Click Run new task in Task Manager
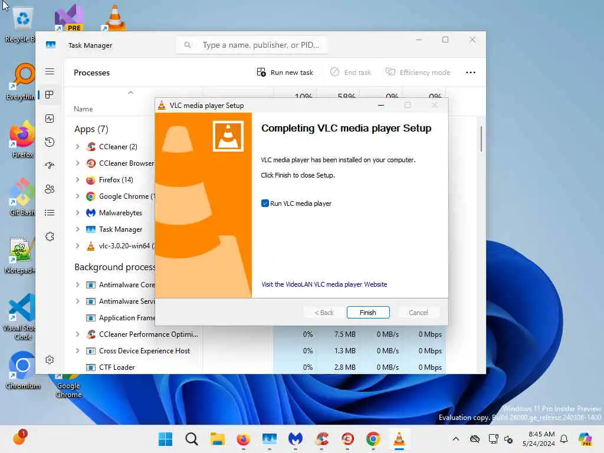The height and width of the screenshot is (453, 604). point(285,73)
